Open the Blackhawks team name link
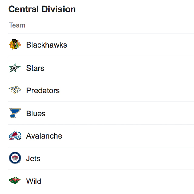Screen dimensions: 194x194 pyautogui.click(x=47, y=45)
